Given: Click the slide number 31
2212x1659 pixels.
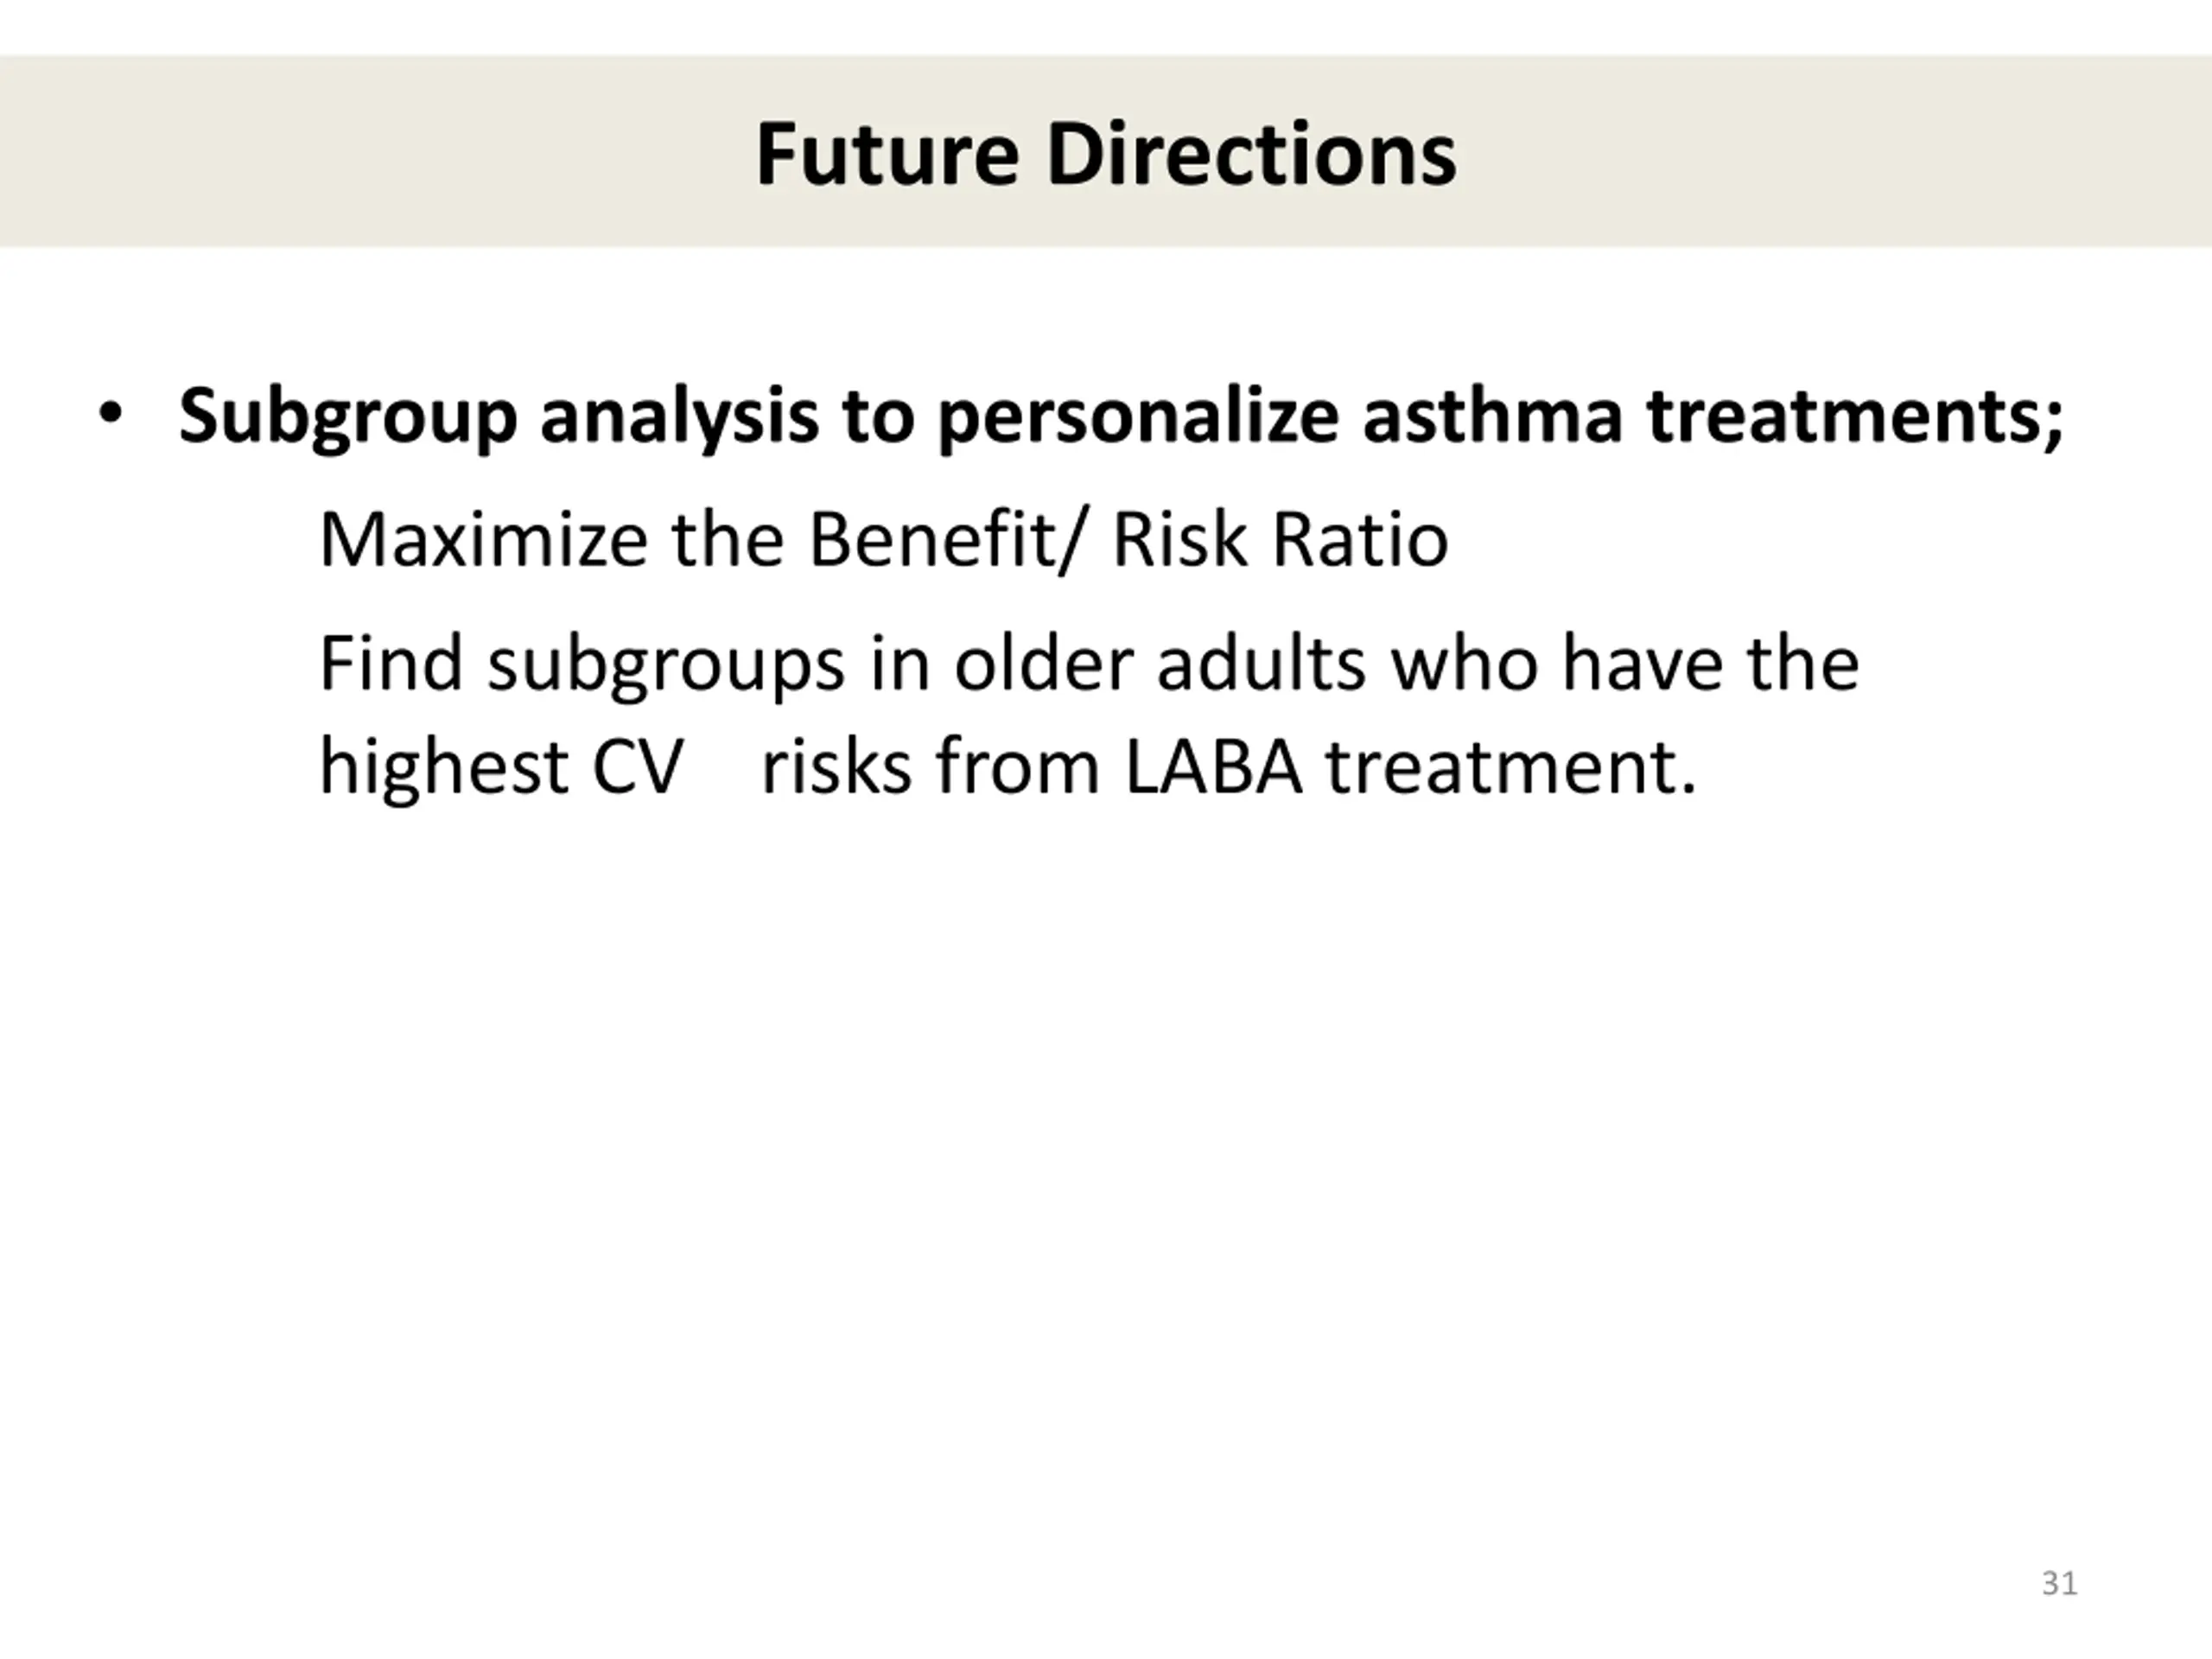Looking at the screenshot, I should coord(2060,1583).
